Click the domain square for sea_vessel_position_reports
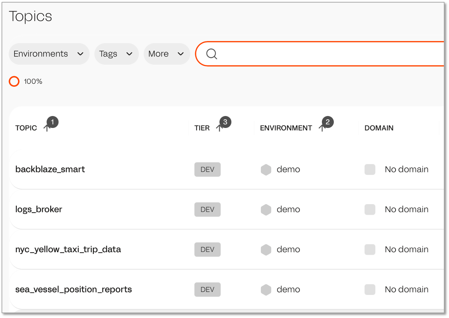Image resolution: width=449 pixels, height=318 pixels. click(x=370, y=290)
